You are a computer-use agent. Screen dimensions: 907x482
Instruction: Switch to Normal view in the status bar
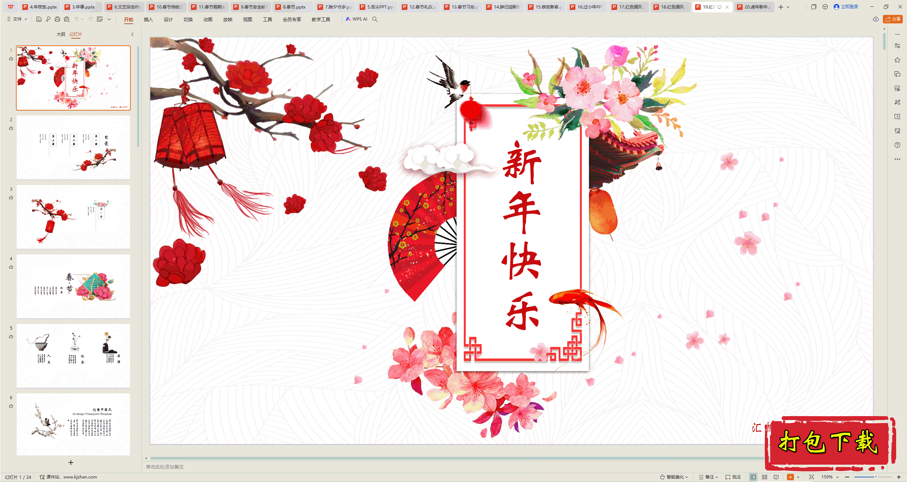753,477
